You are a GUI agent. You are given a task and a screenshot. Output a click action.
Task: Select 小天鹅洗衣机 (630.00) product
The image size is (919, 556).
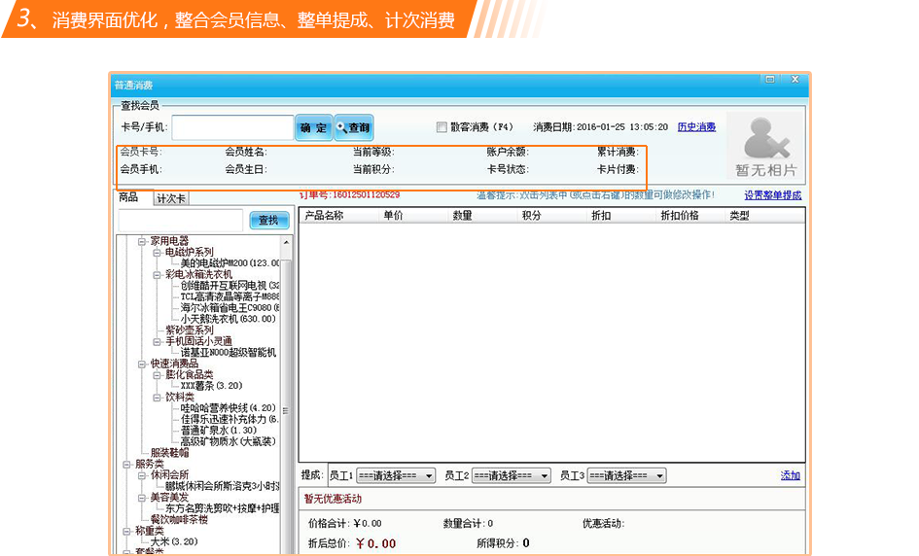(x=228, y=319)
